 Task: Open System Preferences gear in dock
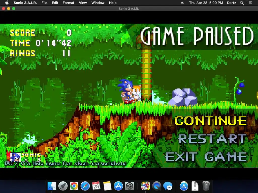click(x=130, y=186)
